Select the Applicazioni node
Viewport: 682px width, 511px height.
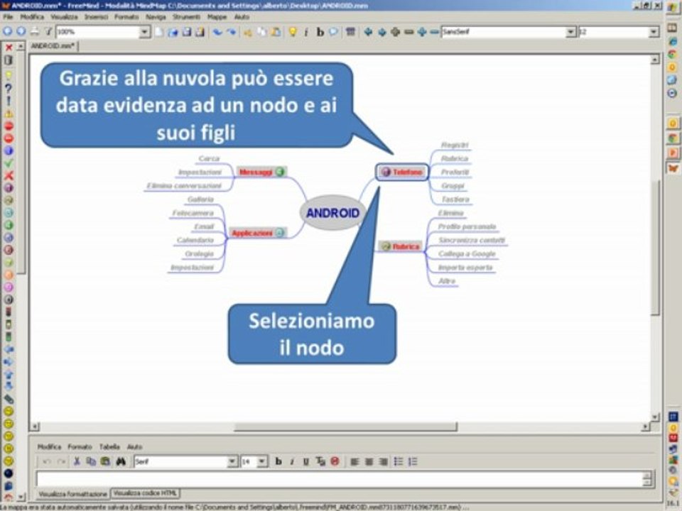(x=258, y=233)
